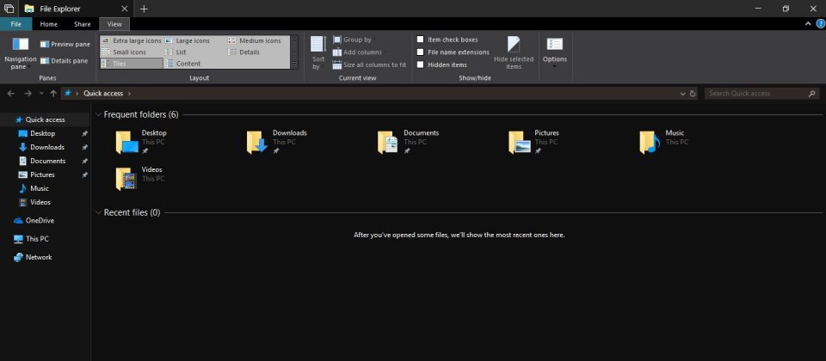The height and width of the screenshot is (361, 826).
Task: Switch layout to Content view
Action: (182, 64)
